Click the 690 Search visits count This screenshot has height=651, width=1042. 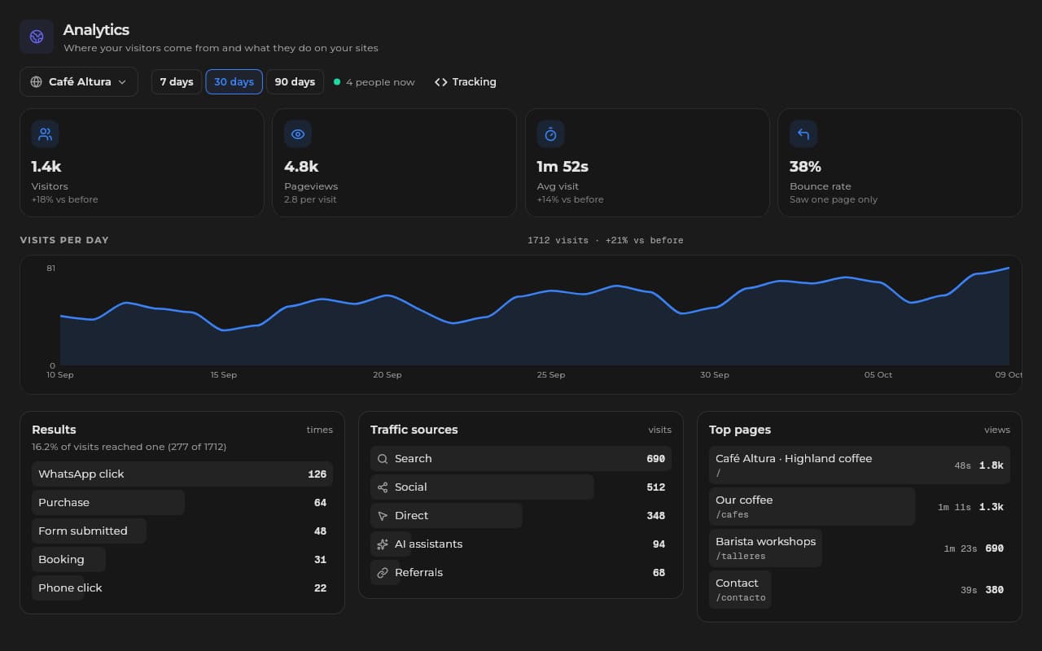pyautogui.click(x=656, y=459)
